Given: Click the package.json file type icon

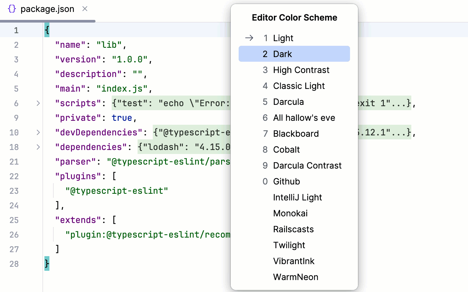Looking at the screenshot, I should tap(12, 9).
